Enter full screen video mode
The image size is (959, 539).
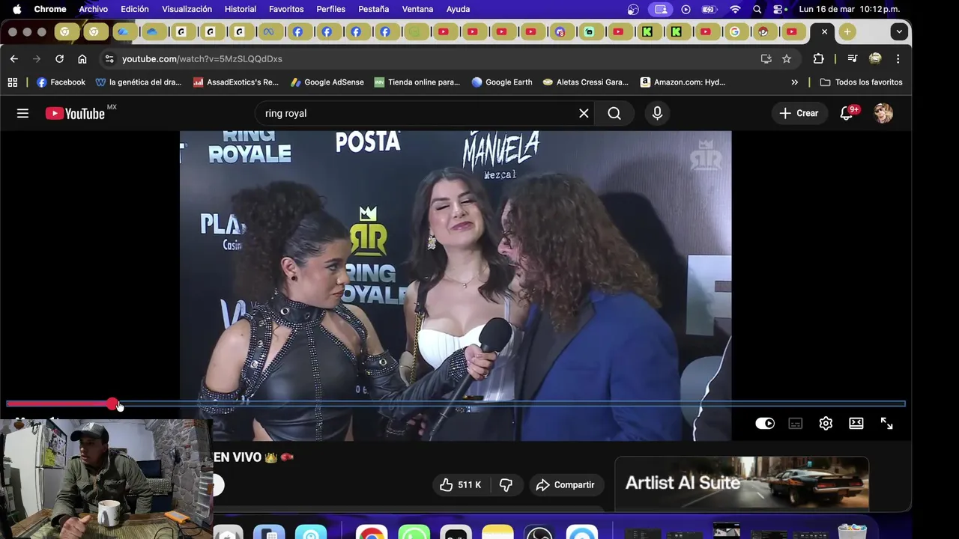[x=886, y=424]
